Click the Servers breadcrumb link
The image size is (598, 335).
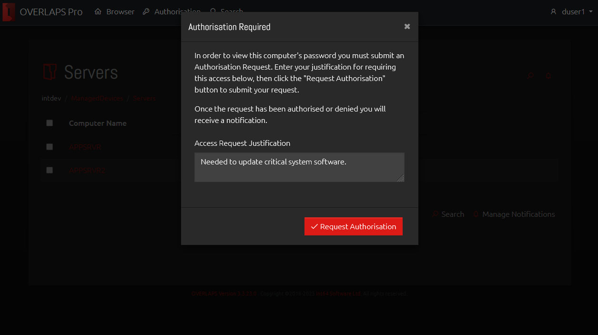144,98
